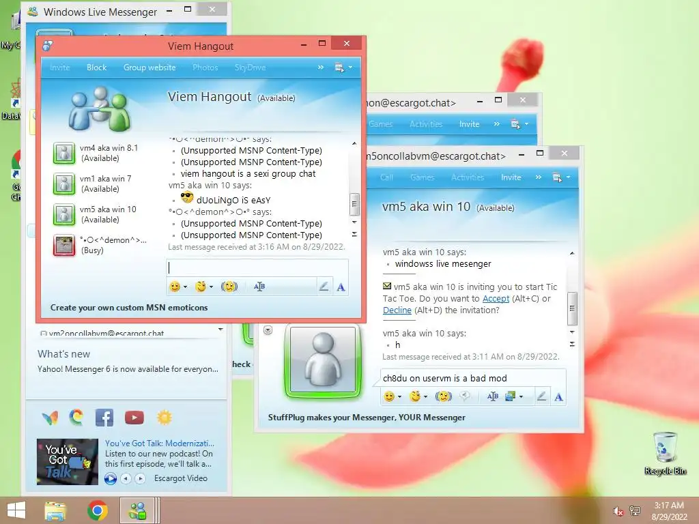The image size is (699, 524).
Task: Open emoticon picker in Viem Hangout
Action: pos(178,287)
